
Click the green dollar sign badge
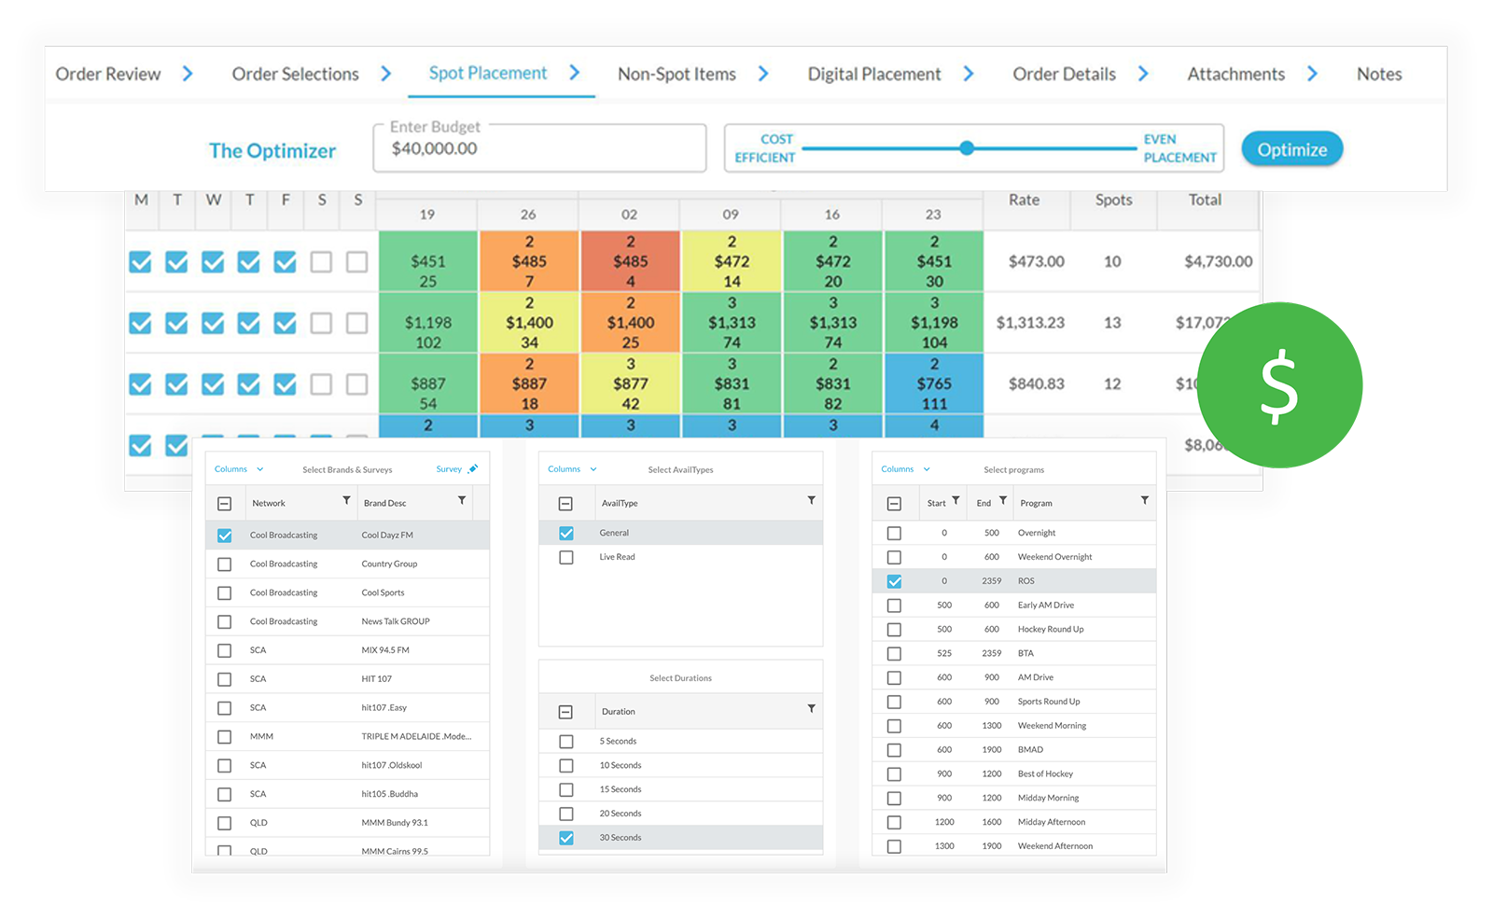coord(1279,384)
